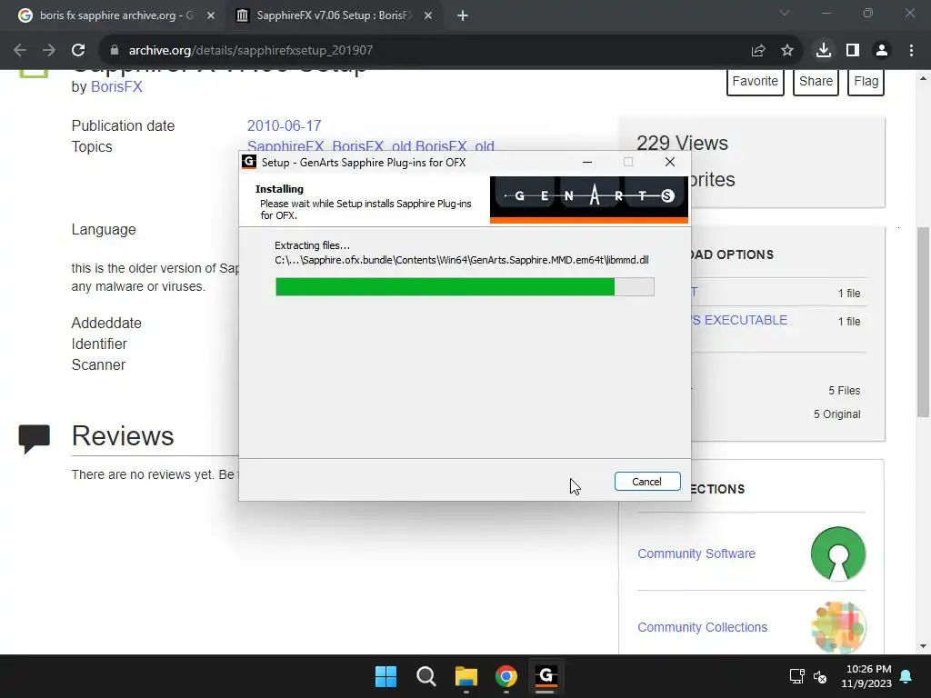Share this page via Chrome share icon
Image resolution: width=931 pixels, height=698 pixels.
pos(758,51)
